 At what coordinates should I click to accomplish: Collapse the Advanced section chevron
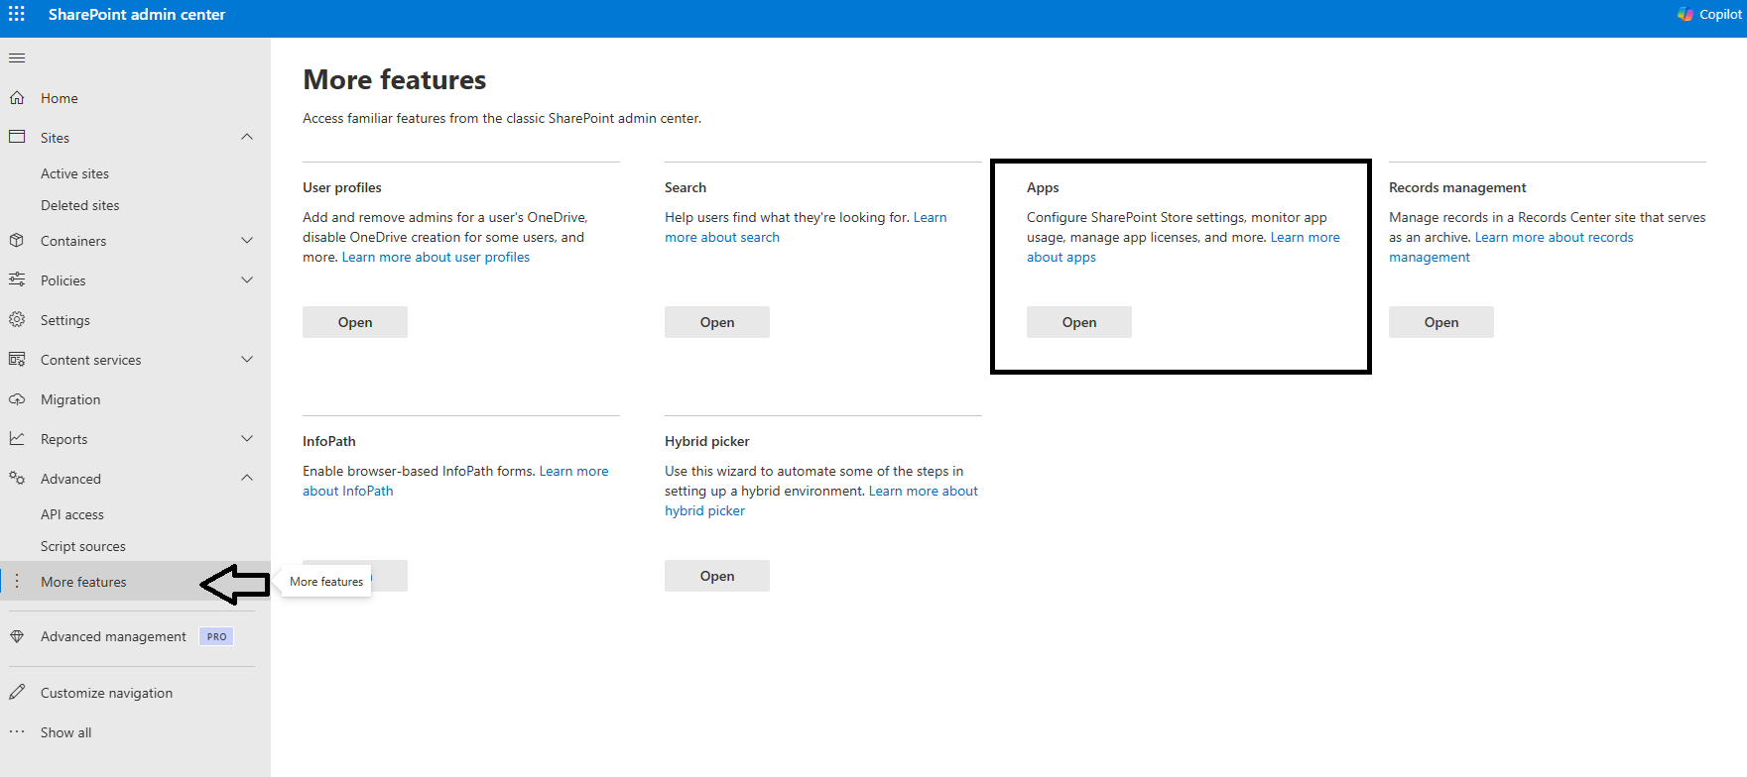coord(247,478)
